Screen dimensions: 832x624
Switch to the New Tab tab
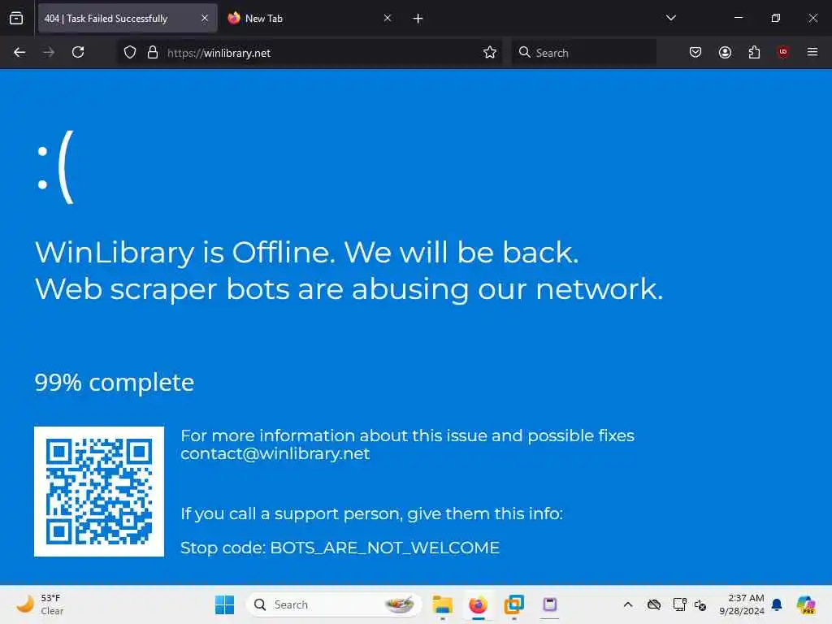[x=310, y=18]
